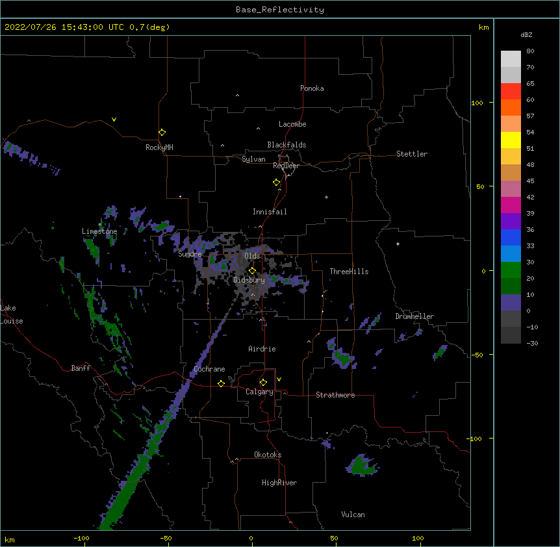Select the yellow V marker northeast of Calgary
The height and width of the screenshot is (547, 560).
click(x=279, y=379)
